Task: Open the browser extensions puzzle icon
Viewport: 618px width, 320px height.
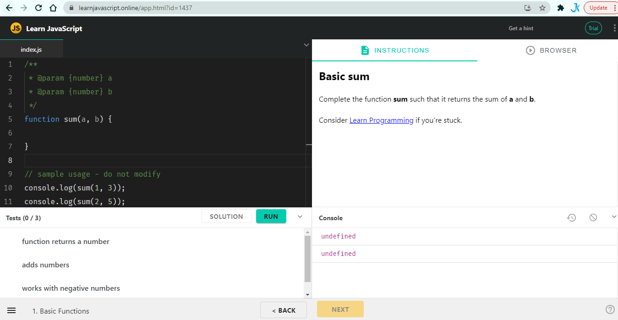Action: pyautogui.click(x=560, y=7)
